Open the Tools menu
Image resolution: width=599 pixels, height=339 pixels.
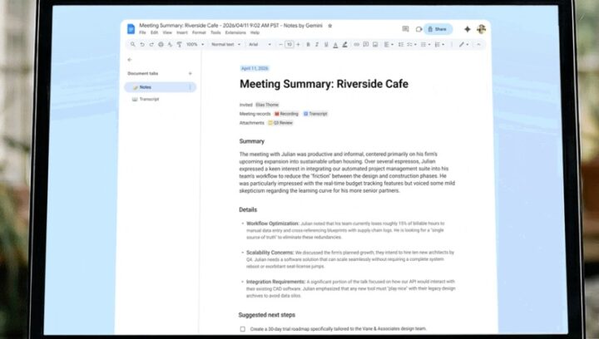coord(215,32)
